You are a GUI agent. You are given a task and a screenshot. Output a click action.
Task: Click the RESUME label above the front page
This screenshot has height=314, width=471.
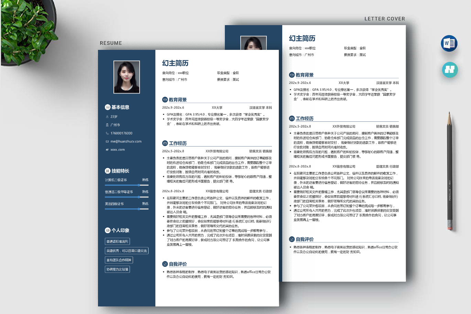111,43
